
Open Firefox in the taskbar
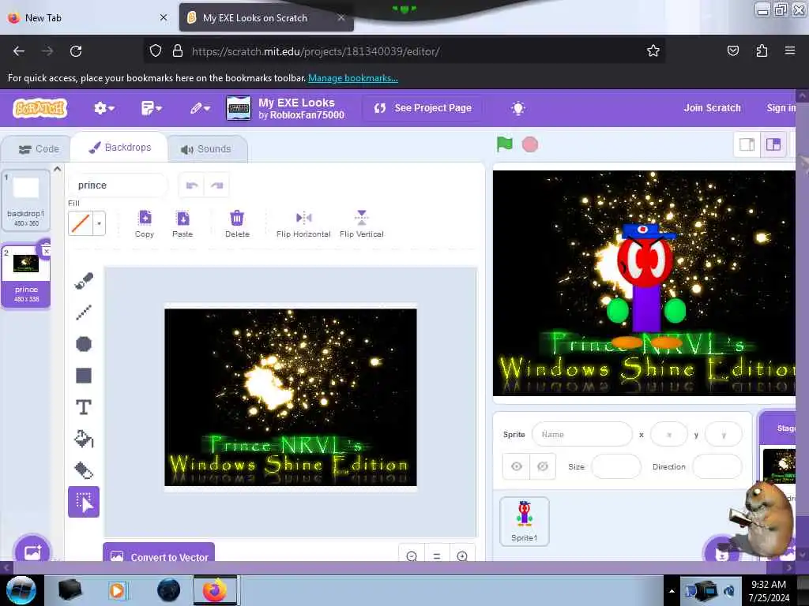click(215, 590)
